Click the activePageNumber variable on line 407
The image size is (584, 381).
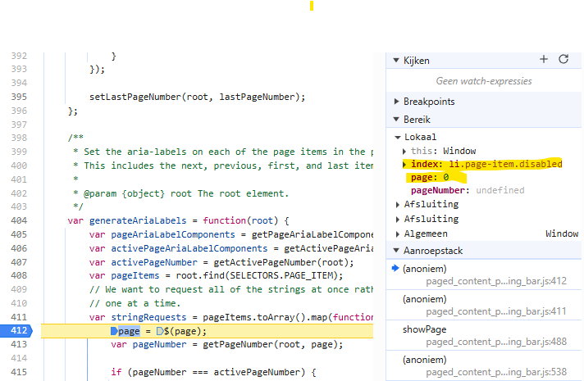pyautogui.click(x=154, y=262)
